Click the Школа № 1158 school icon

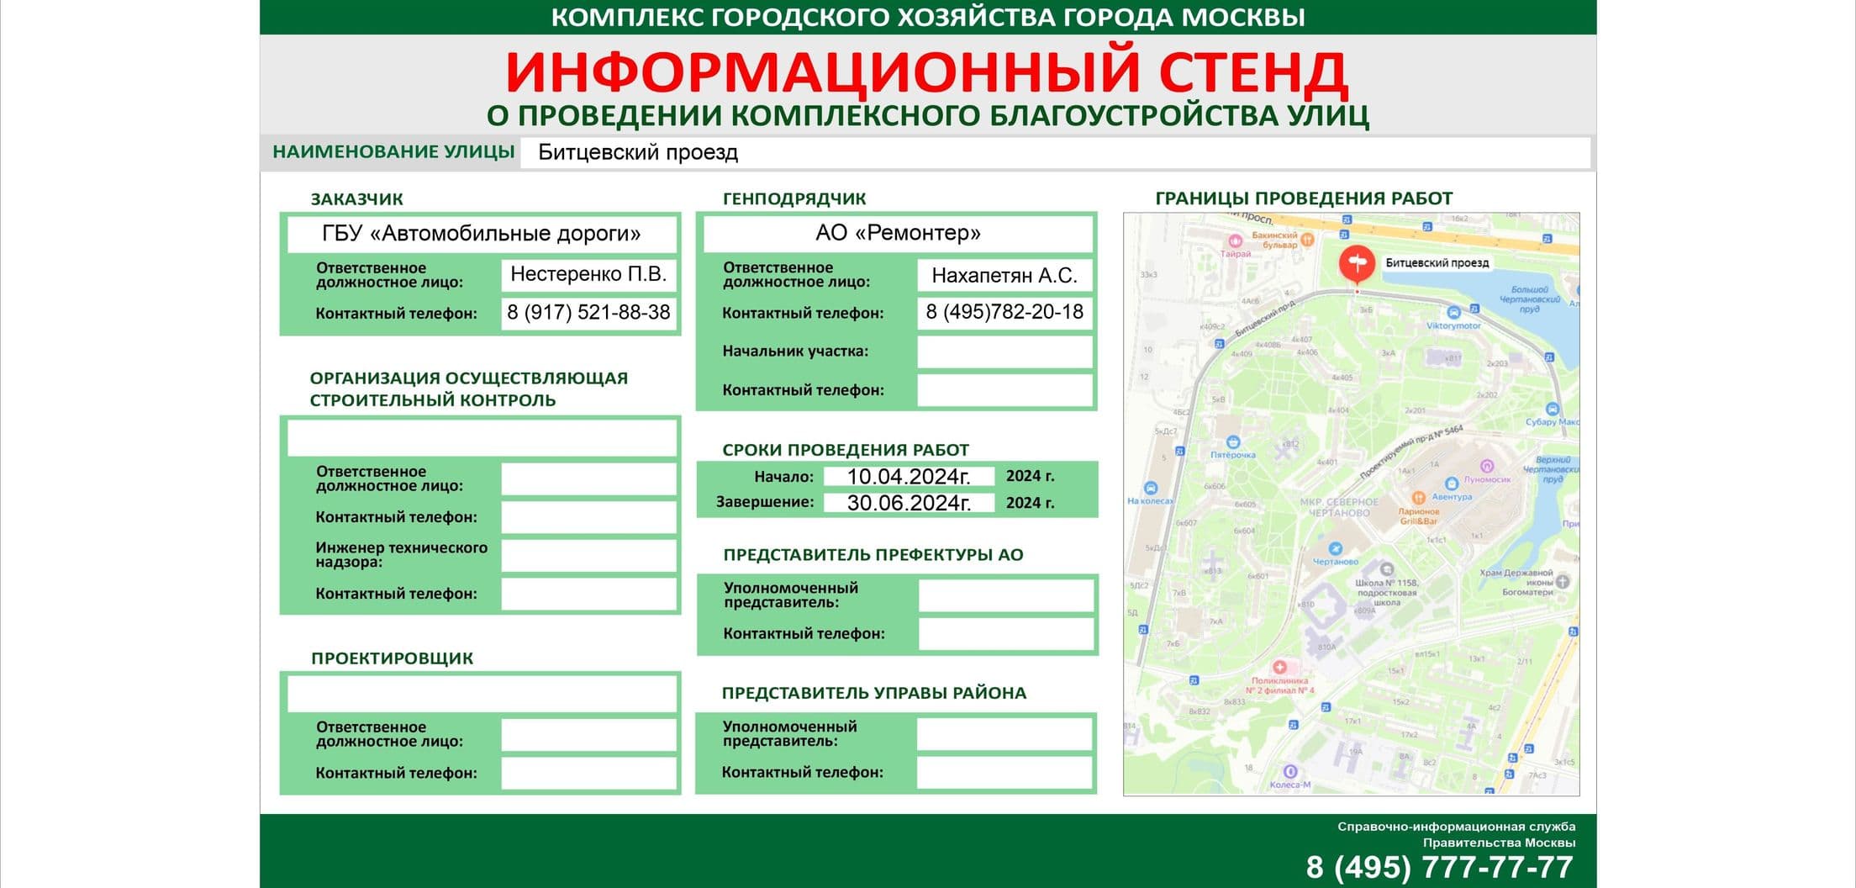point(1386,569)
